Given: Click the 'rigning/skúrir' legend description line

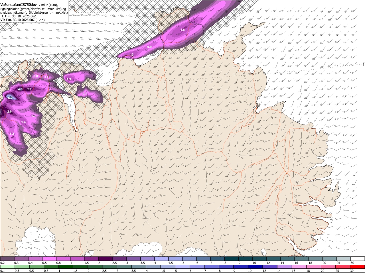Looking at the screenshot, I should tap(33, 9).
